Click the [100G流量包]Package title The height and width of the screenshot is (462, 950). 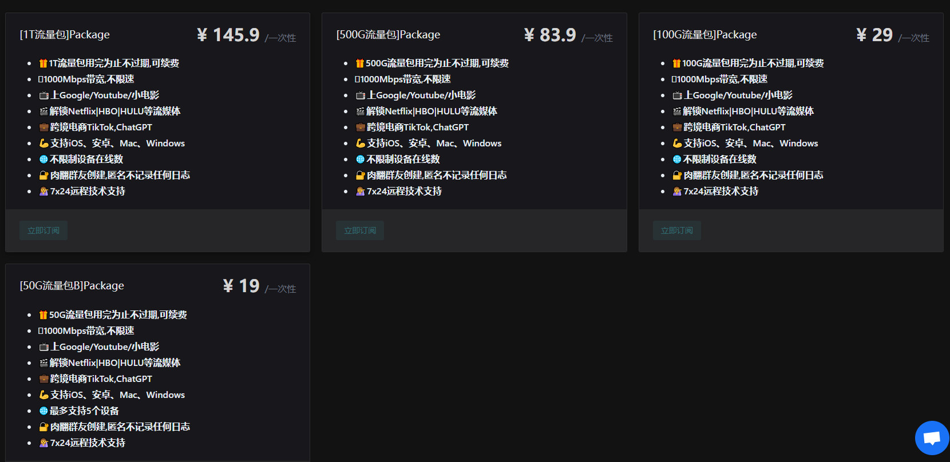click(x=704, y=35)
